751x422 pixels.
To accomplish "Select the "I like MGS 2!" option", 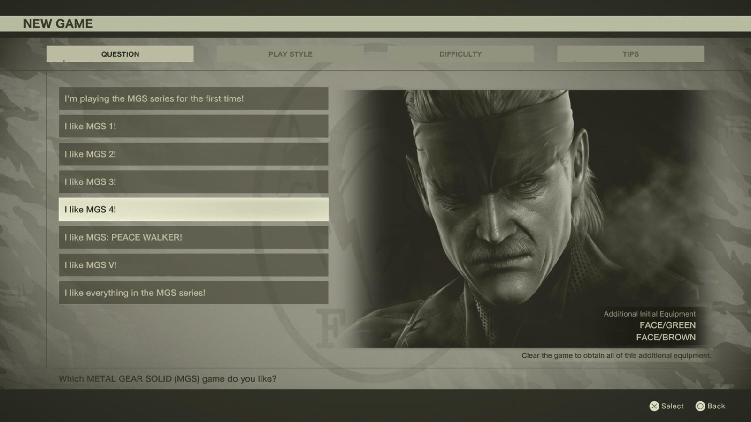I will (193, 154).
